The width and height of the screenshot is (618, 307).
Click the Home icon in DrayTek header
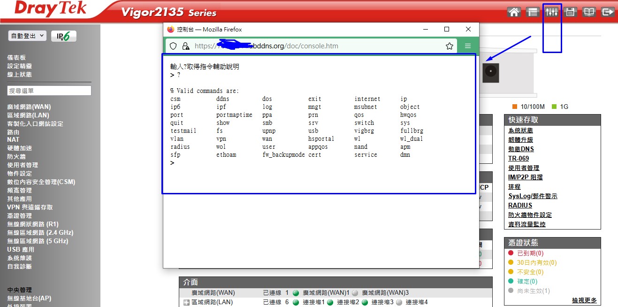coord(514,12)
